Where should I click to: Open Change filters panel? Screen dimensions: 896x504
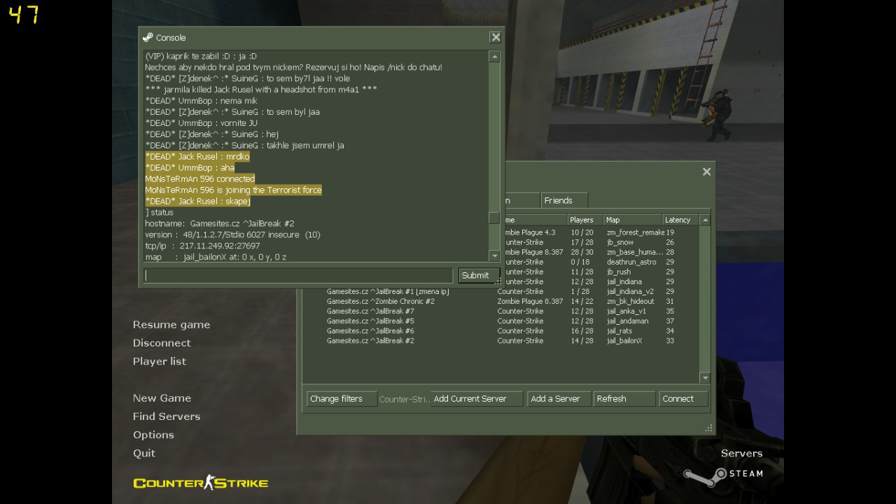pyautogui.click(x=342, y=399)
